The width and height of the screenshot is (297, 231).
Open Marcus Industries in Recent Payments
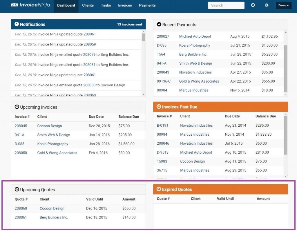point(194,90)
